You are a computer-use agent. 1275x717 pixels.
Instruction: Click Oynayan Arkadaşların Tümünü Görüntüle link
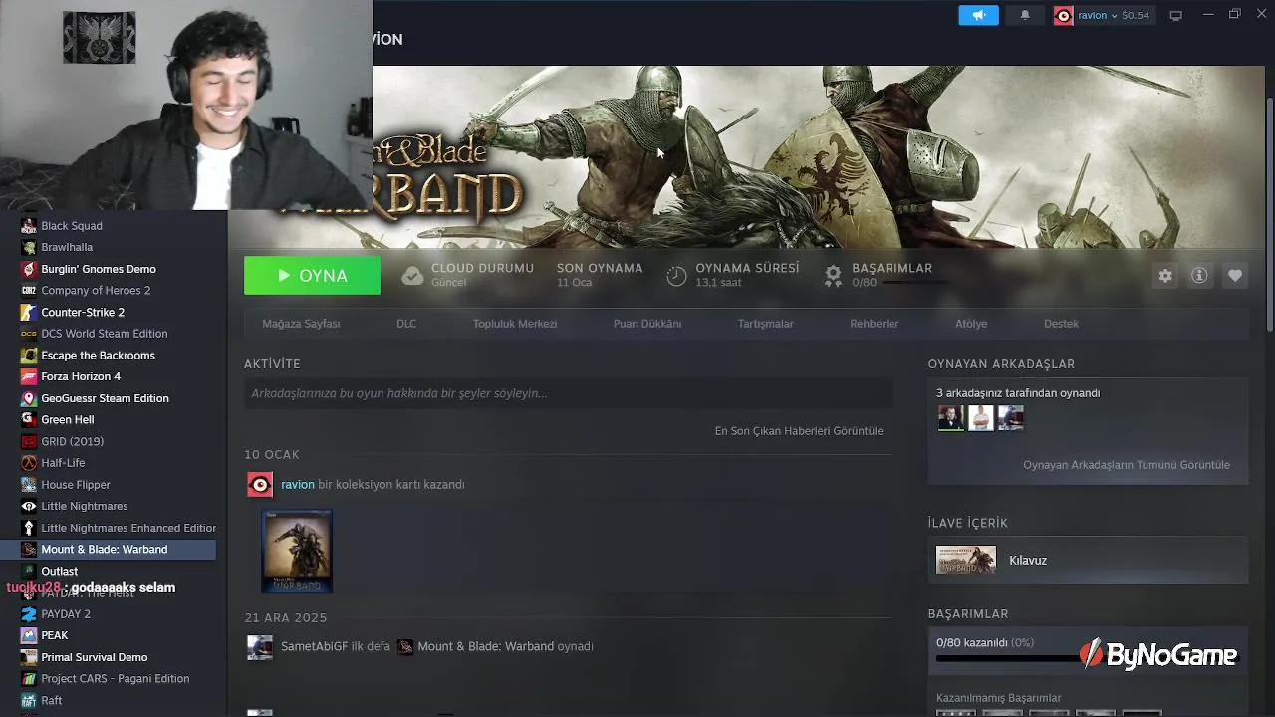pos(1127,465)
